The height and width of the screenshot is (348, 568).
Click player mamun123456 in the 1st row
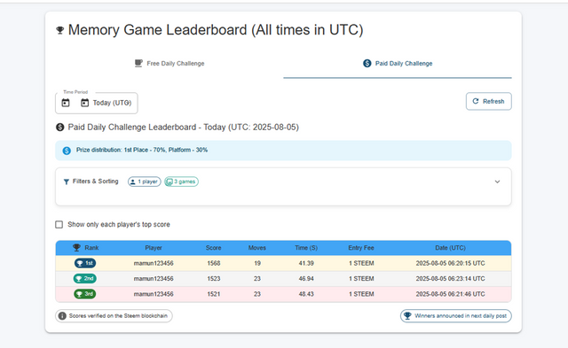click(x=154, y=264)
